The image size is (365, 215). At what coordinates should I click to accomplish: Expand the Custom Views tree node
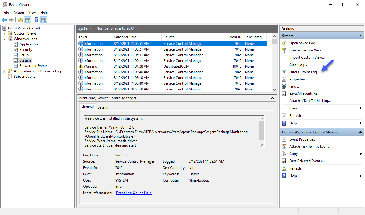pyautogui.click(x=4, y=33)
